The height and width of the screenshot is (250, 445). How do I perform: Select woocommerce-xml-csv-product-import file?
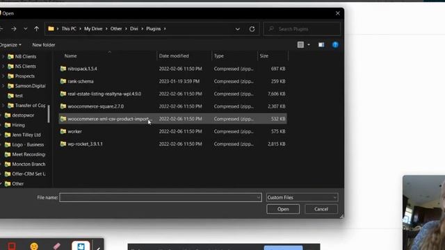tap(173, 119)
